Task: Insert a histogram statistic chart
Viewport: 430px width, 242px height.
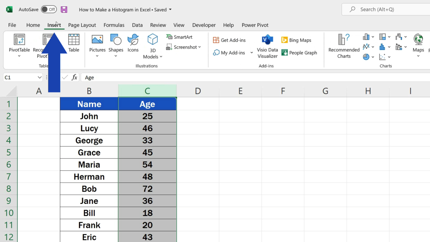Action: click(x=382, y=47)
